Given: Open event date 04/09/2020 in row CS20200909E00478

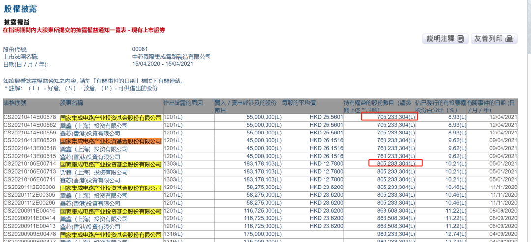Looking at the screenshot, I should (503, 235).
